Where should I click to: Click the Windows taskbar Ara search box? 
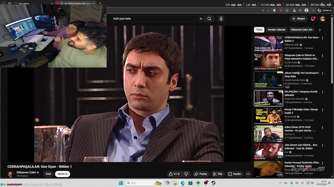coord(144,183)
